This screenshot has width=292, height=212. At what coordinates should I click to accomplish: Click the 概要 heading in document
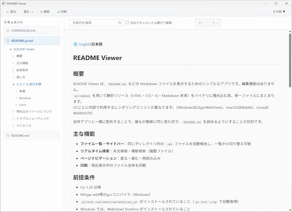79,74
